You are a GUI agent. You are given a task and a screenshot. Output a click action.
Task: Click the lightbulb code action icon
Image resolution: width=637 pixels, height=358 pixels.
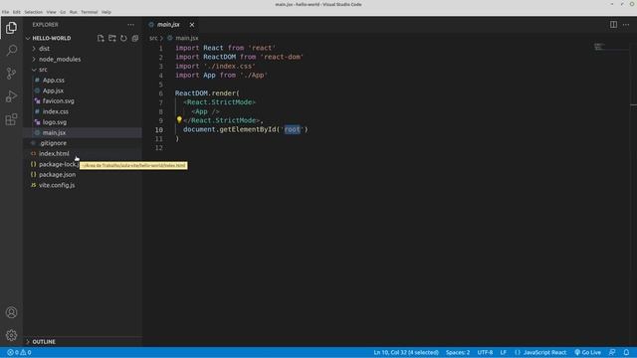click(179, 119)
